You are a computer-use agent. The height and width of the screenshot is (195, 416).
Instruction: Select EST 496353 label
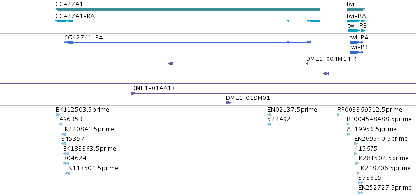pos(71,119)
